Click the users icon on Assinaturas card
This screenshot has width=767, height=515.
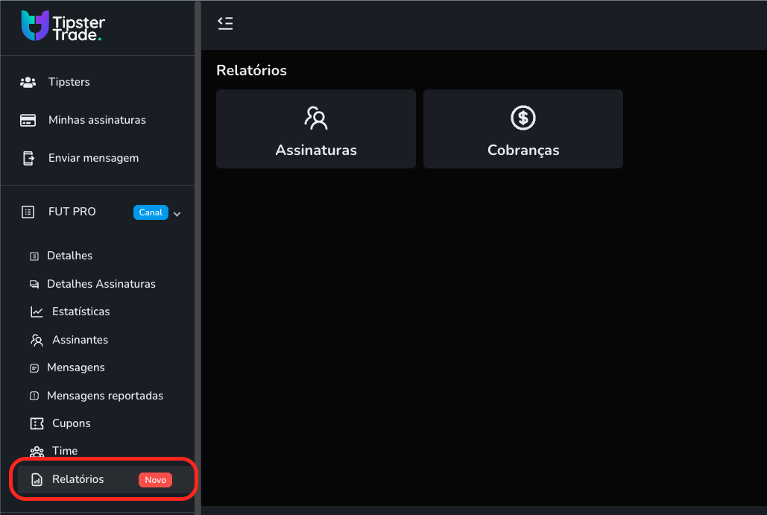tap(316, 118)
